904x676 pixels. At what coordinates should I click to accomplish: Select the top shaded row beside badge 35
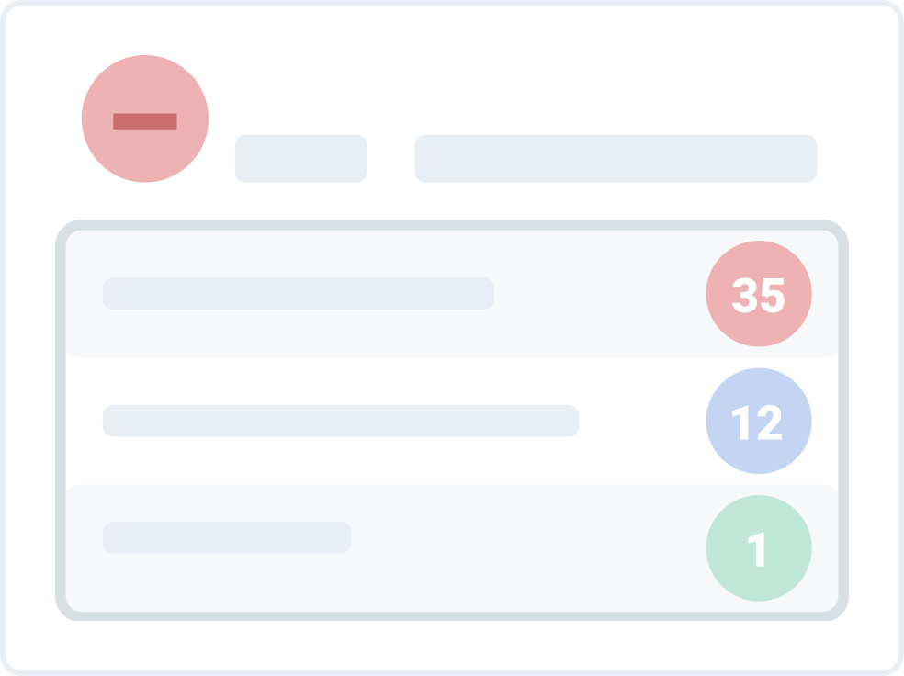(597, 294)
